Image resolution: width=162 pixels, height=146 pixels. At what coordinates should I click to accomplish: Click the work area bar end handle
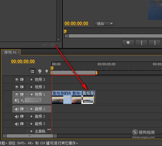(x=96, y=73)
